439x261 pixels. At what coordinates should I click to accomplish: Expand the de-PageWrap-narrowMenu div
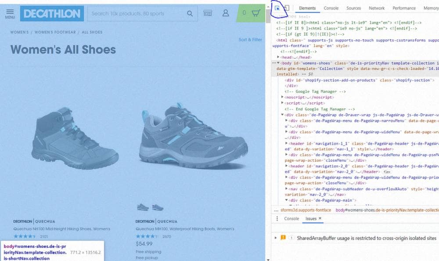(x=286, y=120)
